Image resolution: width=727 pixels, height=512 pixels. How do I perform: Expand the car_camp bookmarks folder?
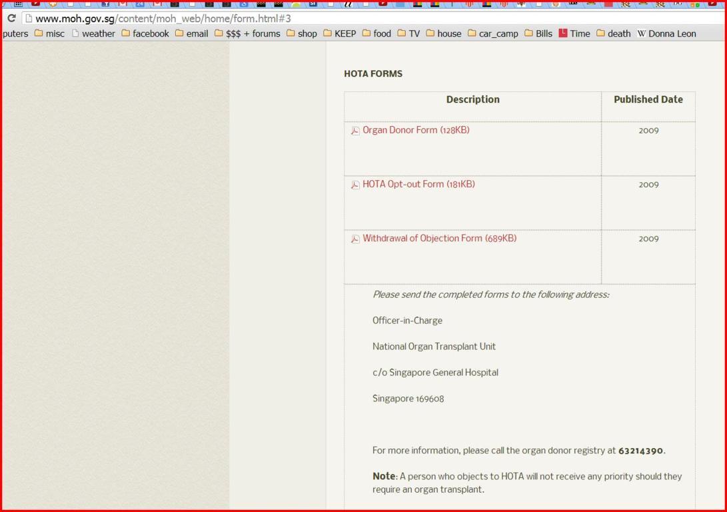coord(492,33)
